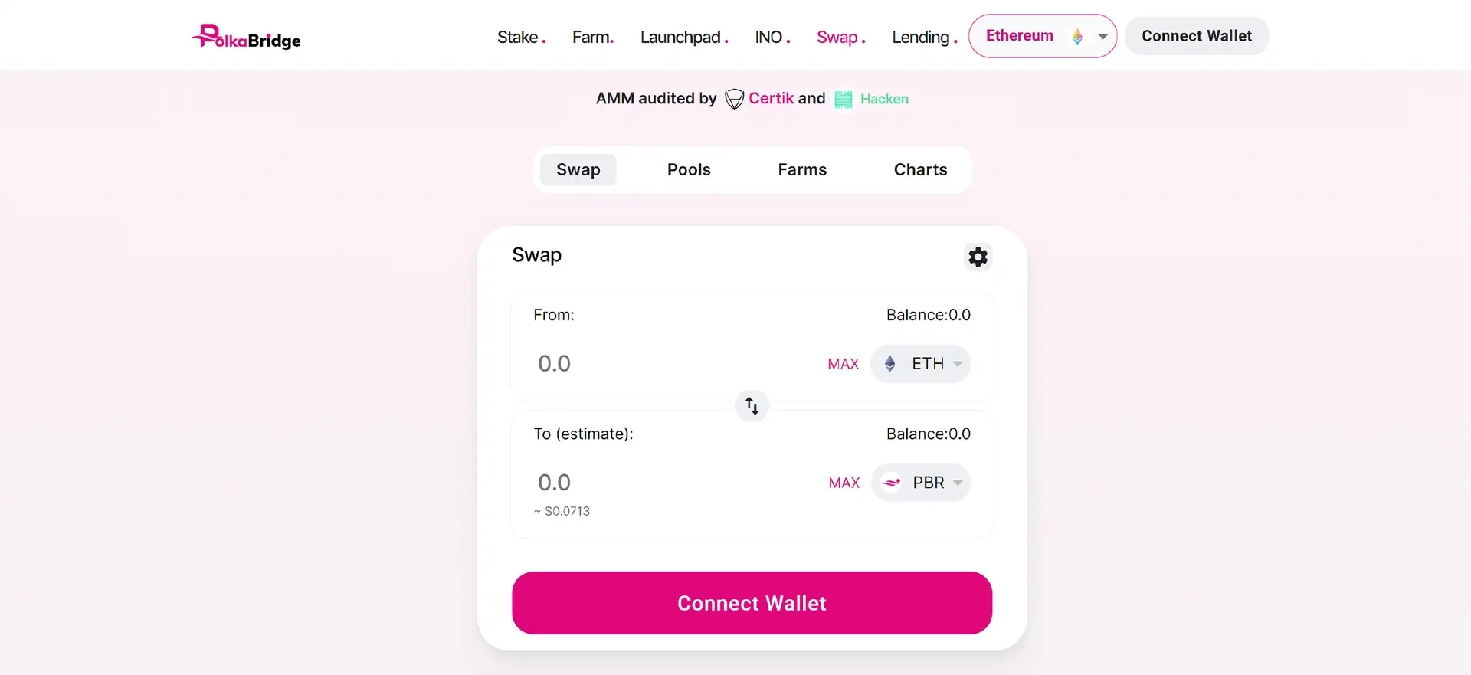The height and width of the screenshot is (675, 1471).
Task: Expand the Ethereum network dropdown
Action: point(1102,37)
